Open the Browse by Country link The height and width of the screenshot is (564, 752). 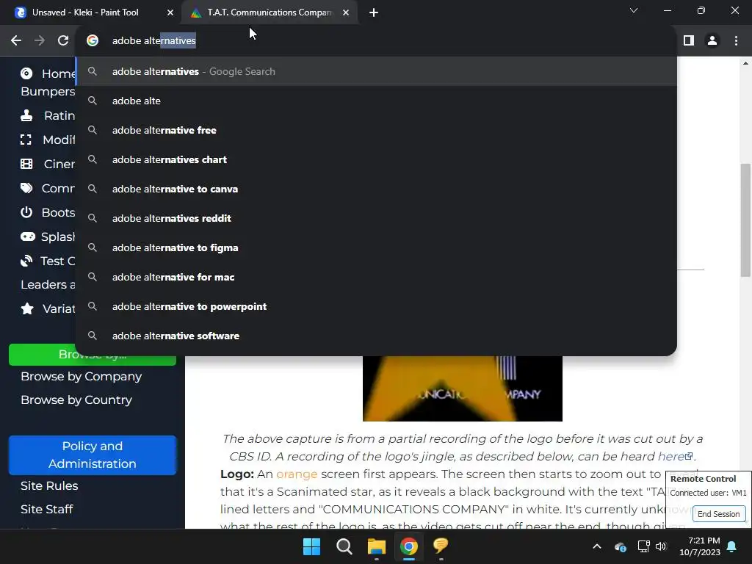(76, 400)
